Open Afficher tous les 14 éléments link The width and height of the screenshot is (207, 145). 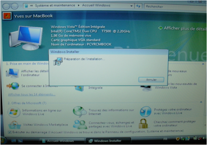pyautogui.click(x=32, y=94)
